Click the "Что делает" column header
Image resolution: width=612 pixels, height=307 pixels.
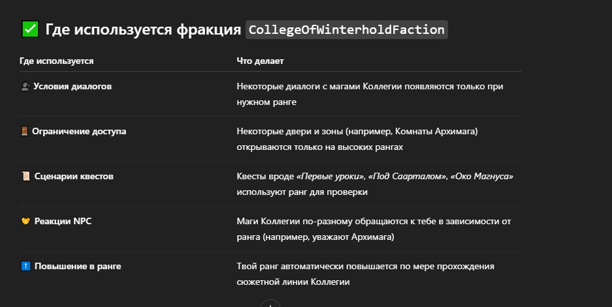coord(260,61)
